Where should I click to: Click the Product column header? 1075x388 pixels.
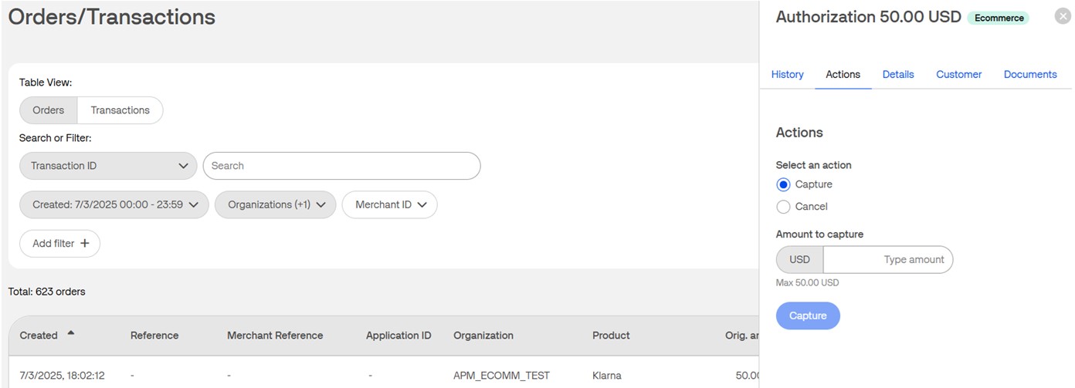pyautogui.click(x=611, y=336)
